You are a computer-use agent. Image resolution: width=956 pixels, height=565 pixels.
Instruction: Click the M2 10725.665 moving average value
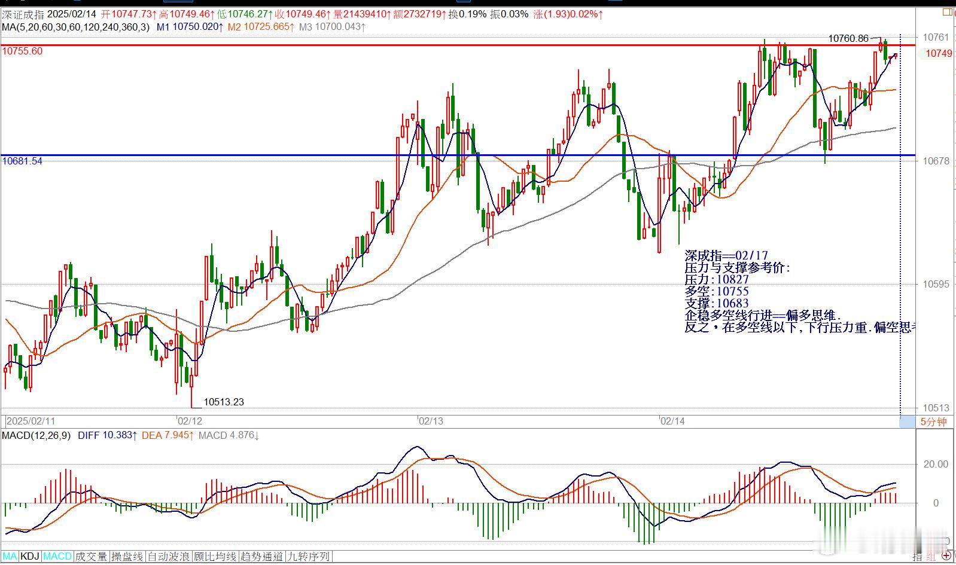tap(261, 26)
